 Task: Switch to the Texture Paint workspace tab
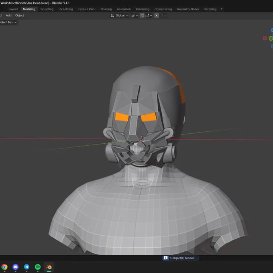(x=87, y=9)
